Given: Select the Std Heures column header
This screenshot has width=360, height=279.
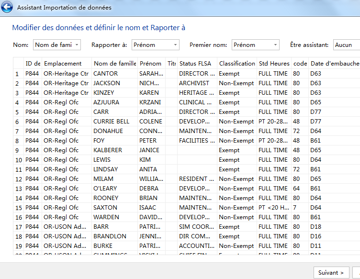Looking at the screenshot, I should click(274, 64).
